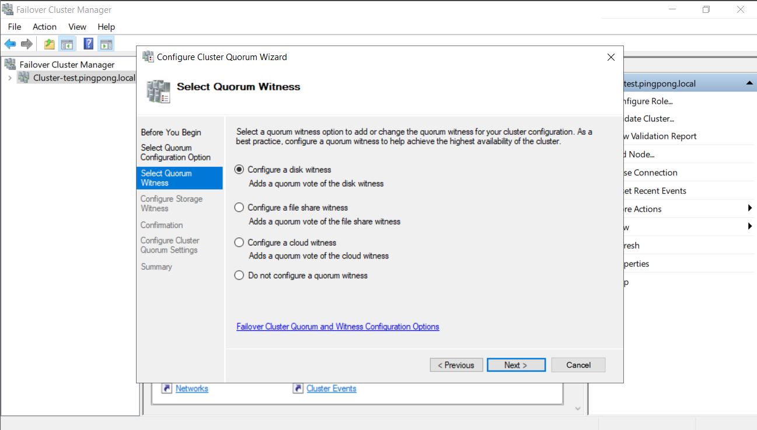Open the blue Help toolbar icon
Image resolution: width=757 pixels, height=430 pixels.
[89, 44]
